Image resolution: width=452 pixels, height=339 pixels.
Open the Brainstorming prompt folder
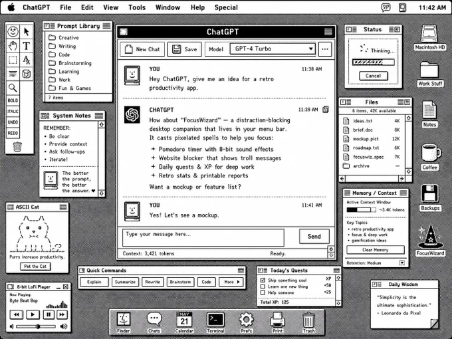click(70, 63)
